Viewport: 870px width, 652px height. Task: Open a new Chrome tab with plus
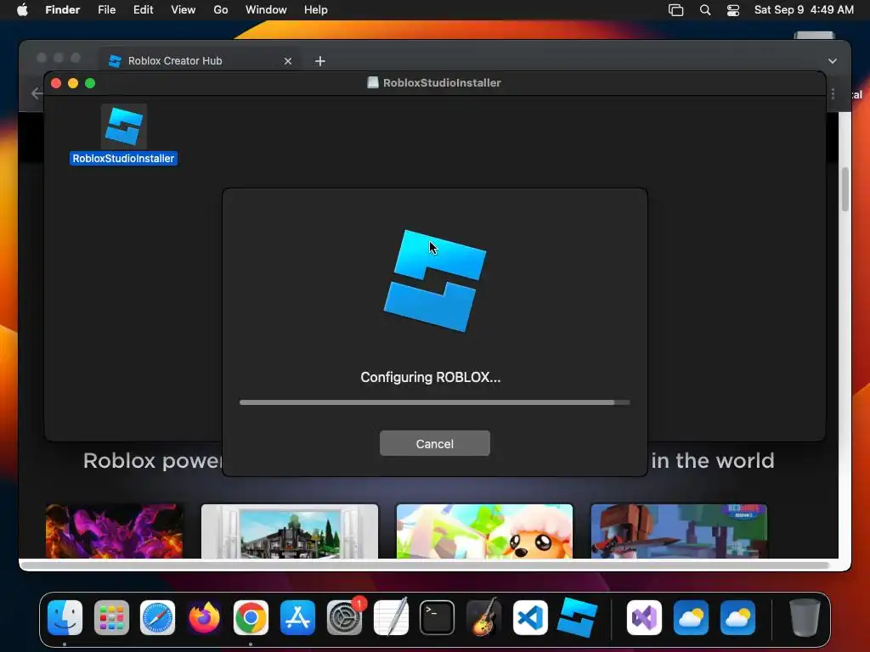320,61
